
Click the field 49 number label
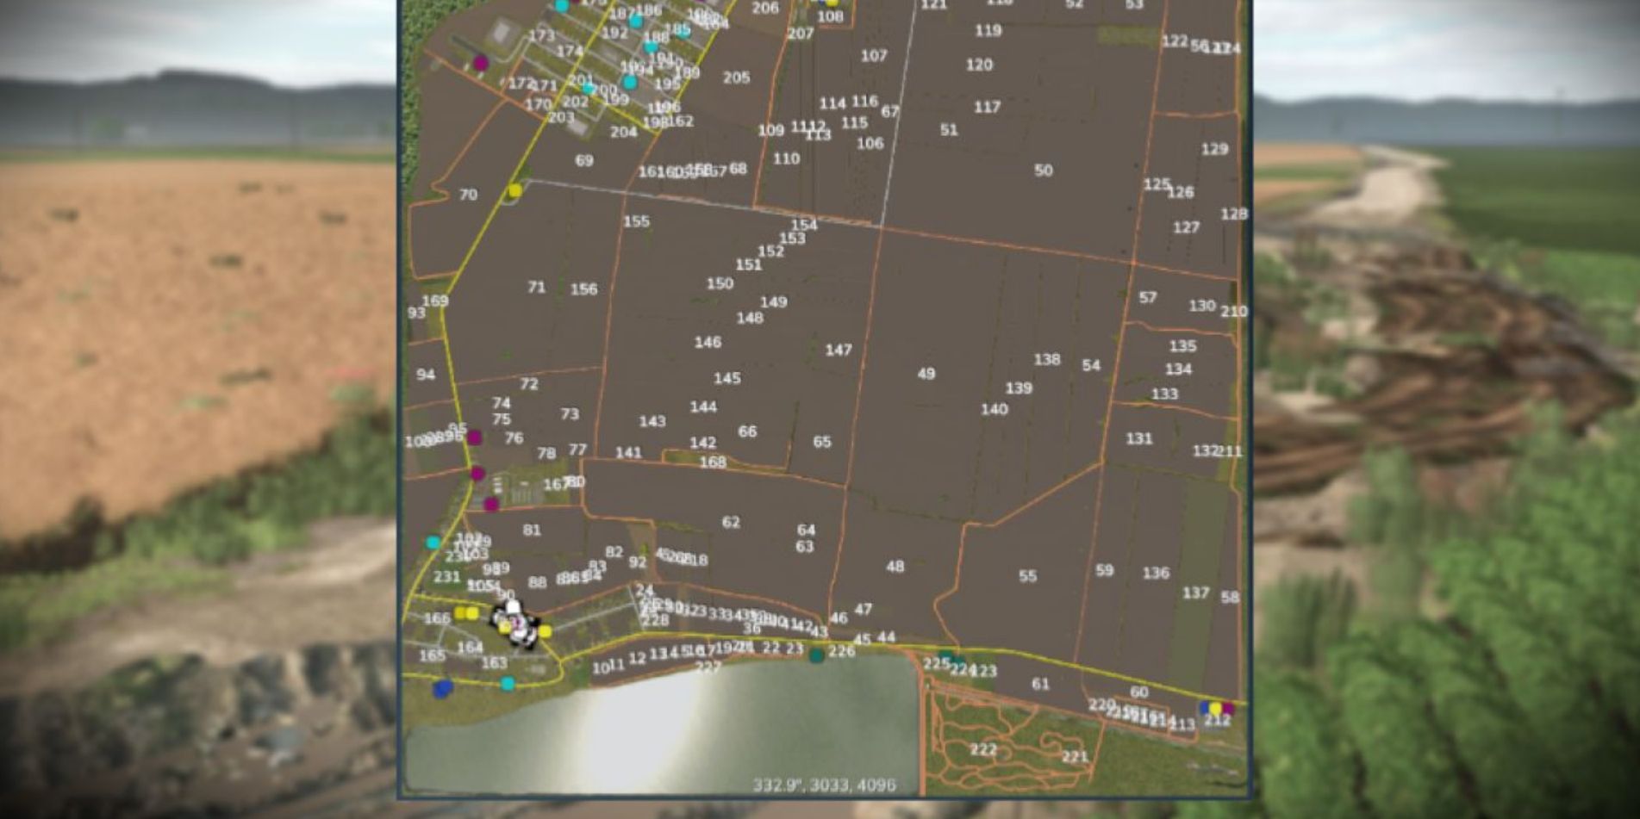coord(926,374)
